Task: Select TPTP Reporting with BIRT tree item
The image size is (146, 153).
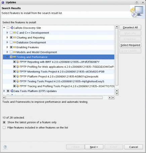Action: (60, 62)
